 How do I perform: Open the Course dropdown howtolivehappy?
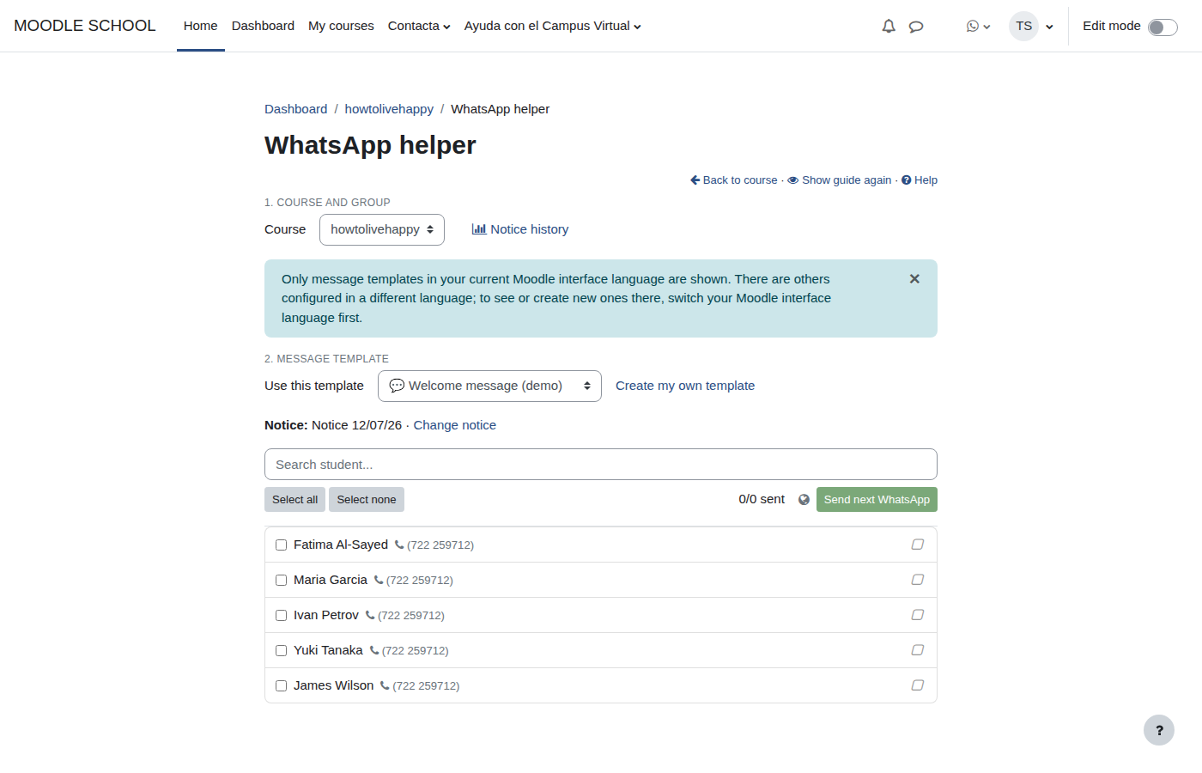pos(382,229)
